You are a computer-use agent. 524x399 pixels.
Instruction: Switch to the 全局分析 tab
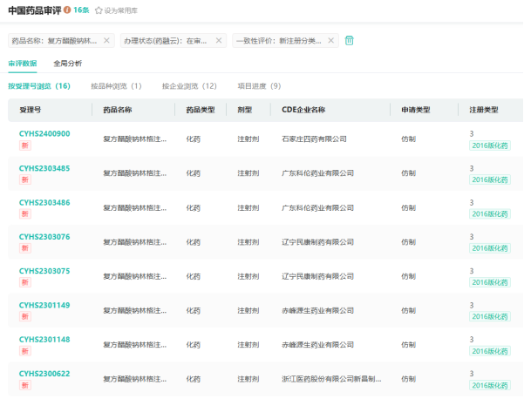click(x=68, y=64)
